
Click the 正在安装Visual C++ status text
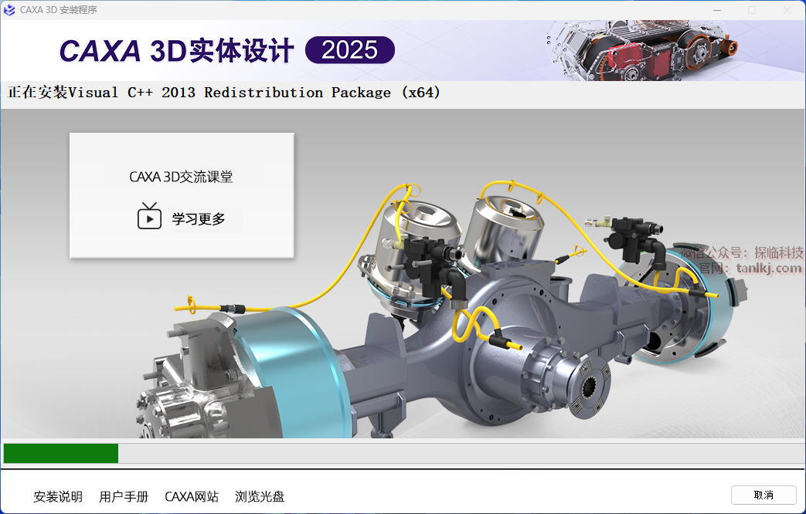(x=224, y=93)
